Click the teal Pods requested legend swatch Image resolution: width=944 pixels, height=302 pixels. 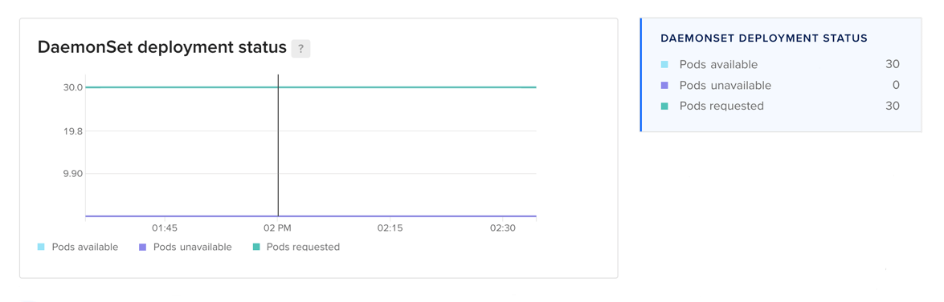click(x=255, y=247)
